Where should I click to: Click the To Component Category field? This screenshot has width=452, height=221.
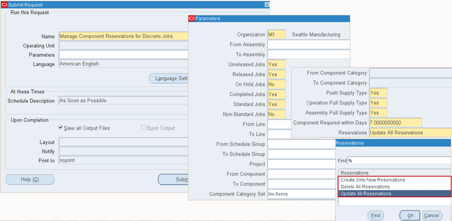pos(411,83)
